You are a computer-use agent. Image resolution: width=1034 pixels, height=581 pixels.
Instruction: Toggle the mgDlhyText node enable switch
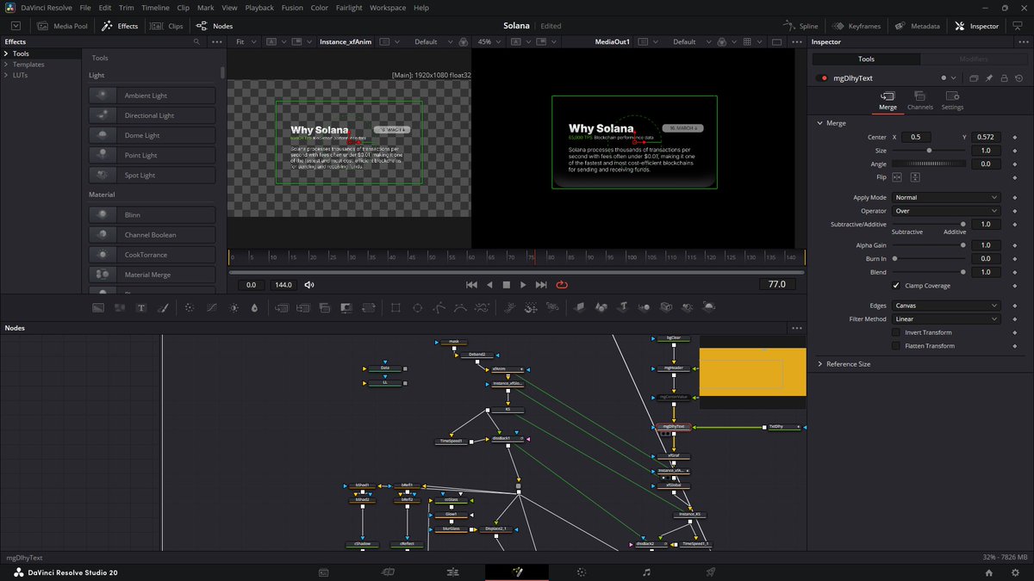(823, 78)
